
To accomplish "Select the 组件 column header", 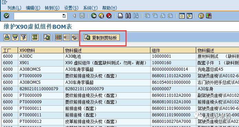I will [x=173, y=50].
